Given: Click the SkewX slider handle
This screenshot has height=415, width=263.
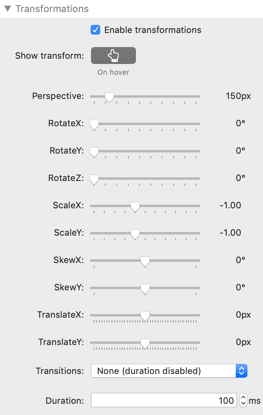Looking at the screenshot, I should click(145, 261).
